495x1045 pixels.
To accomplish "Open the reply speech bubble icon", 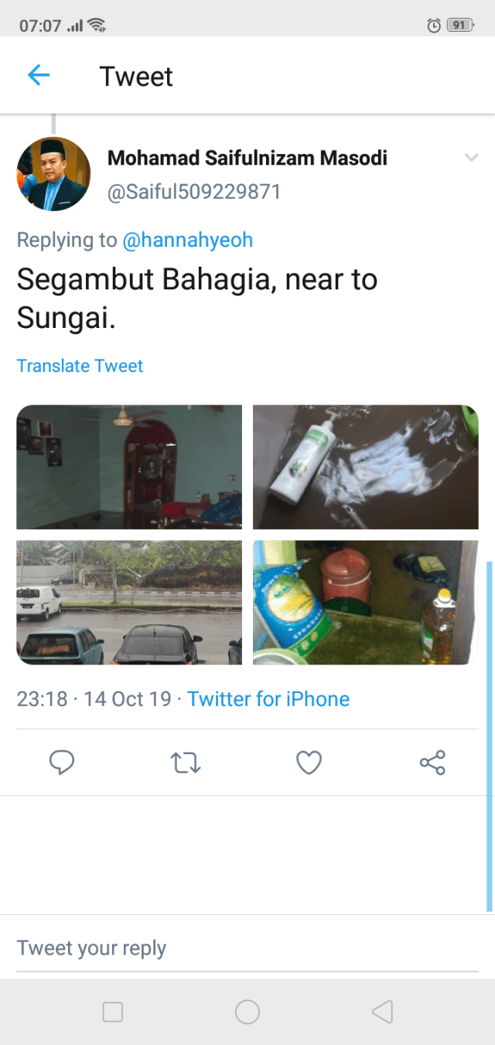I will (x=62, y=763).
